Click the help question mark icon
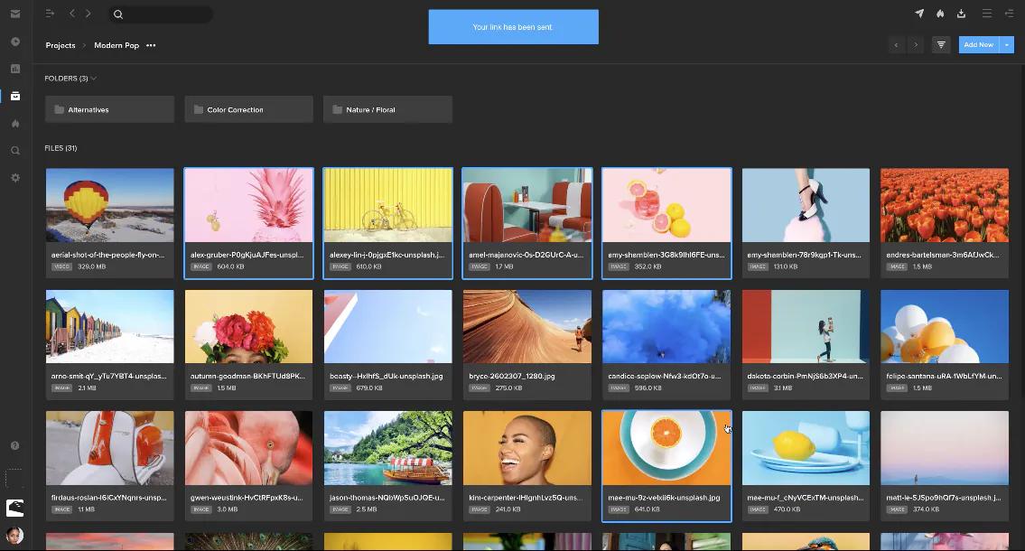The image size is (1025, 551). click(x=15, y=445)
